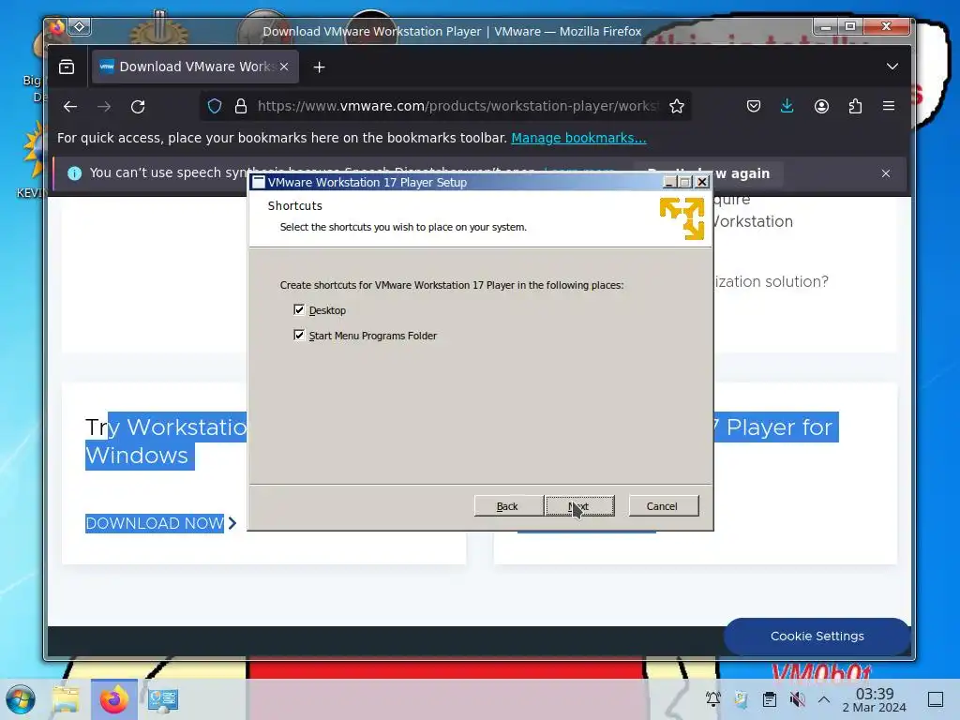Open the Save to Pocket icon
Image resolution: width=960 pixels, height=720 pixels.
[x=754, y=107]
